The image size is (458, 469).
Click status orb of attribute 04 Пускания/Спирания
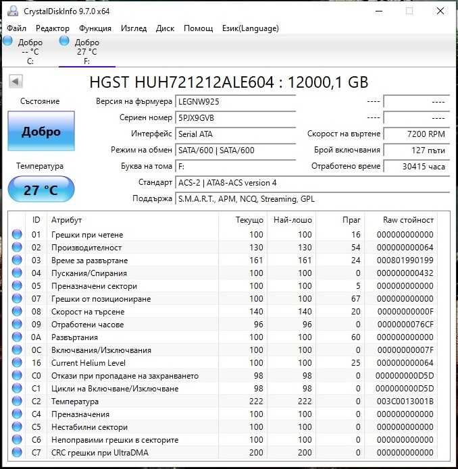tap(17, 273)
